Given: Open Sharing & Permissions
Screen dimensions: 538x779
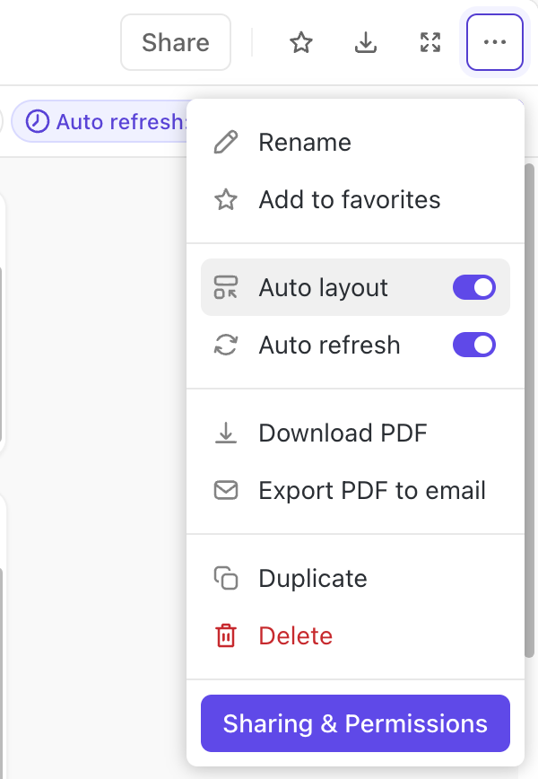Looking at the screenshot, I should [x=355, y=723].
